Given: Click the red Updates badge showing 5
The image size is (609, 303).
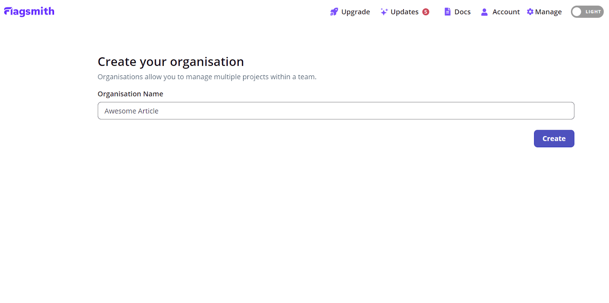Looking at the screenshot, I should click(x=426, y=12).
